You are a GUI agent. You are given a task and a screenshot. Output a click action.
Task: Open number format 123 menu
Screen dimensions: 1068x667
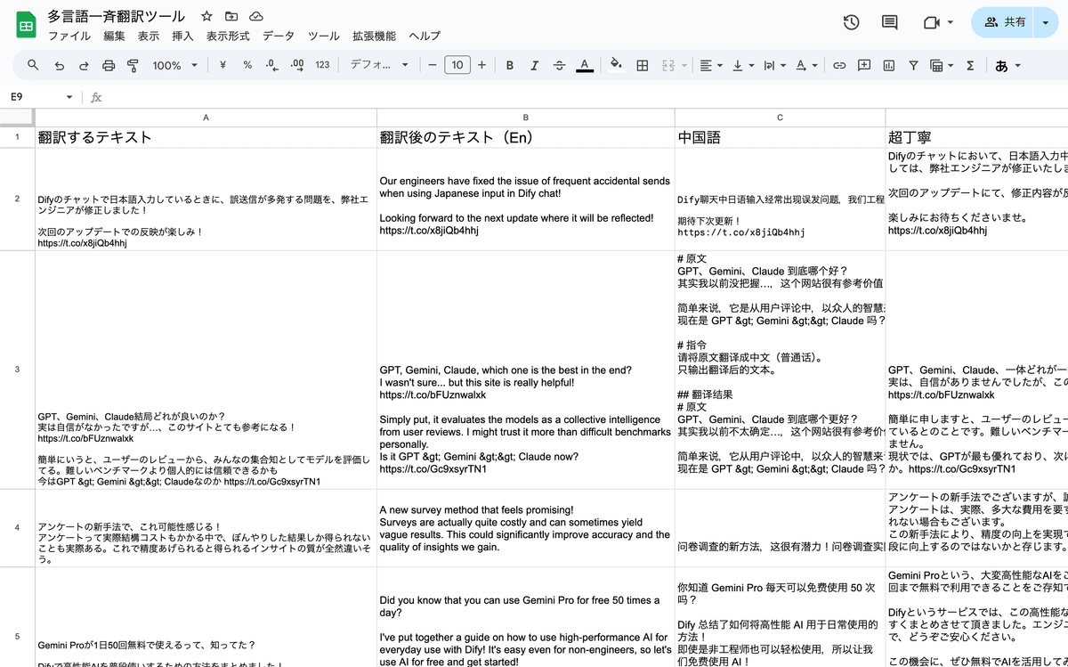(322, 65)
